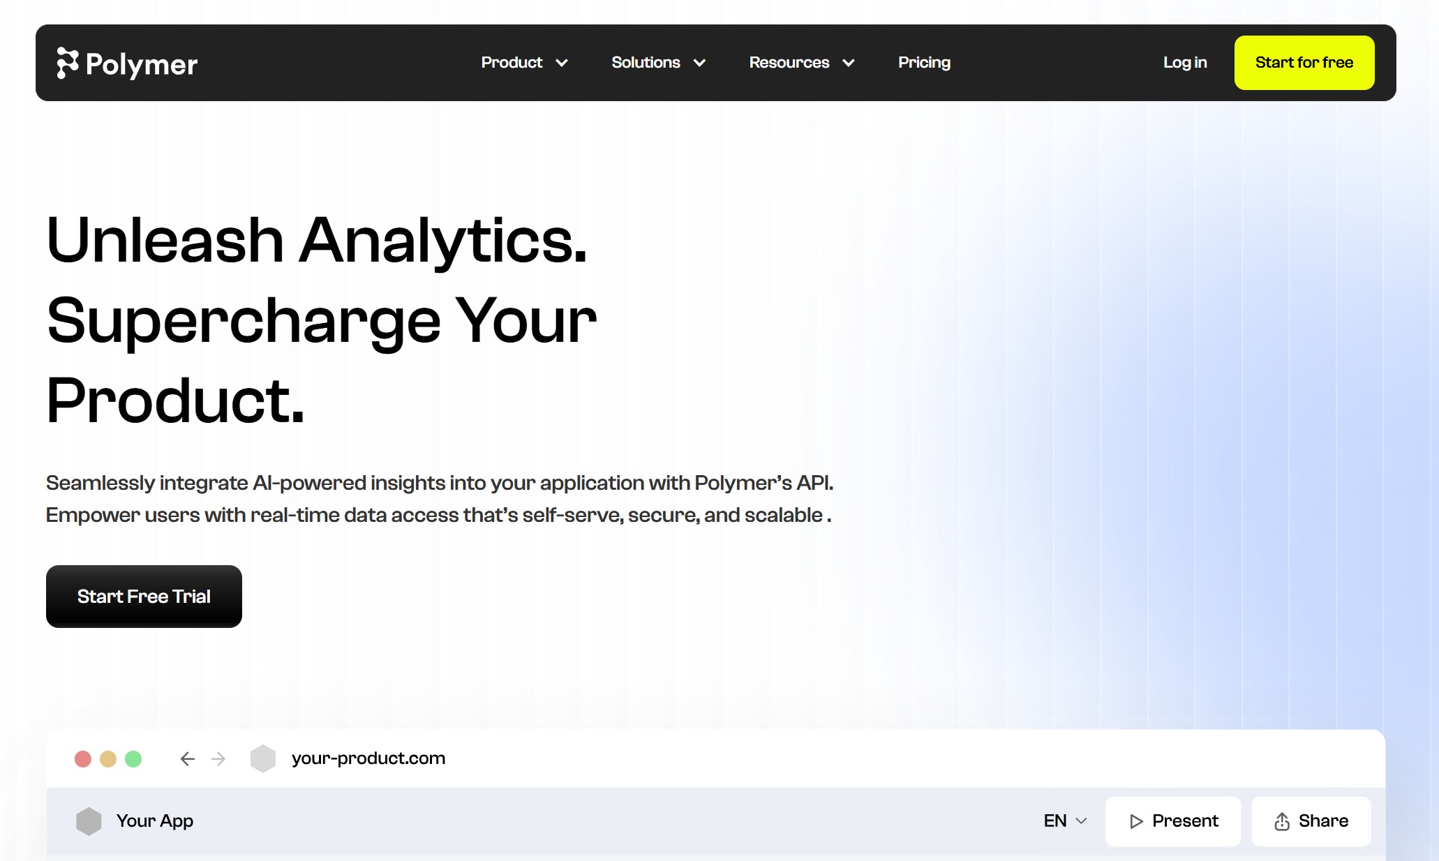
Task: Click the your-product.com address text
Action: [368, 758]
